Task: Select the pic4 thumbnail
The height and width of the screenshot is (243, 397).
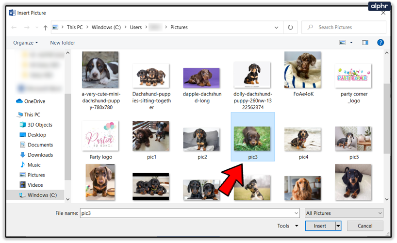Action: point(303,139)
